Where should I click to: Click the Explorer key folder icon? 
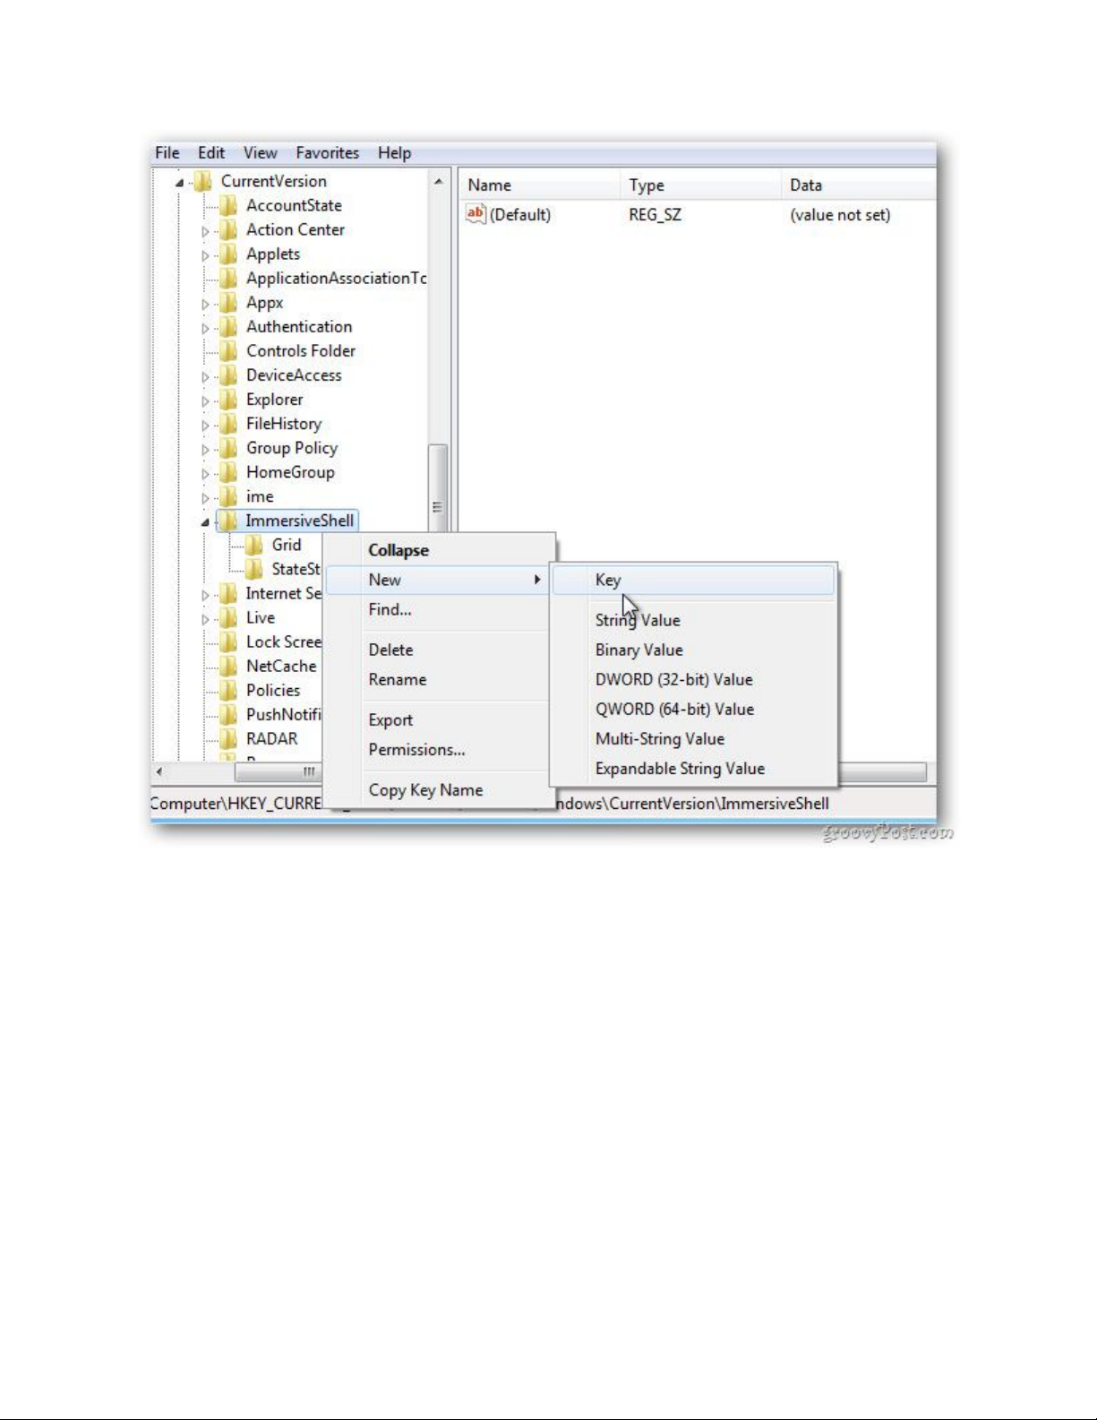[229, 400]
